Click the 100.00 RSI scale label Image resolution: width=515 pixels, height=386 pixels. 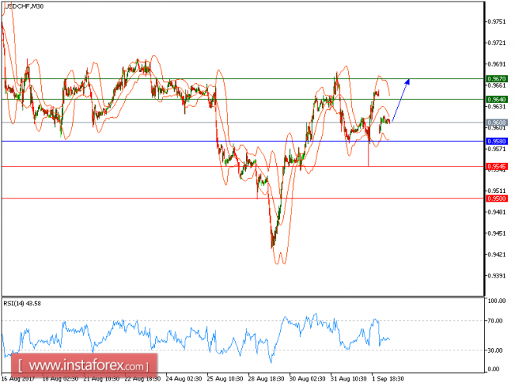tap(496, 301)
